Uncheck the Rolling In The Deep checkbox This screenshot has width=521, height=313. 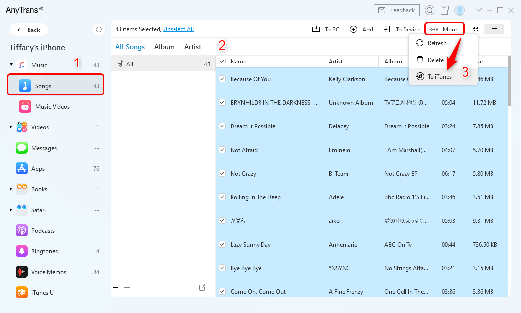point(222,197)
